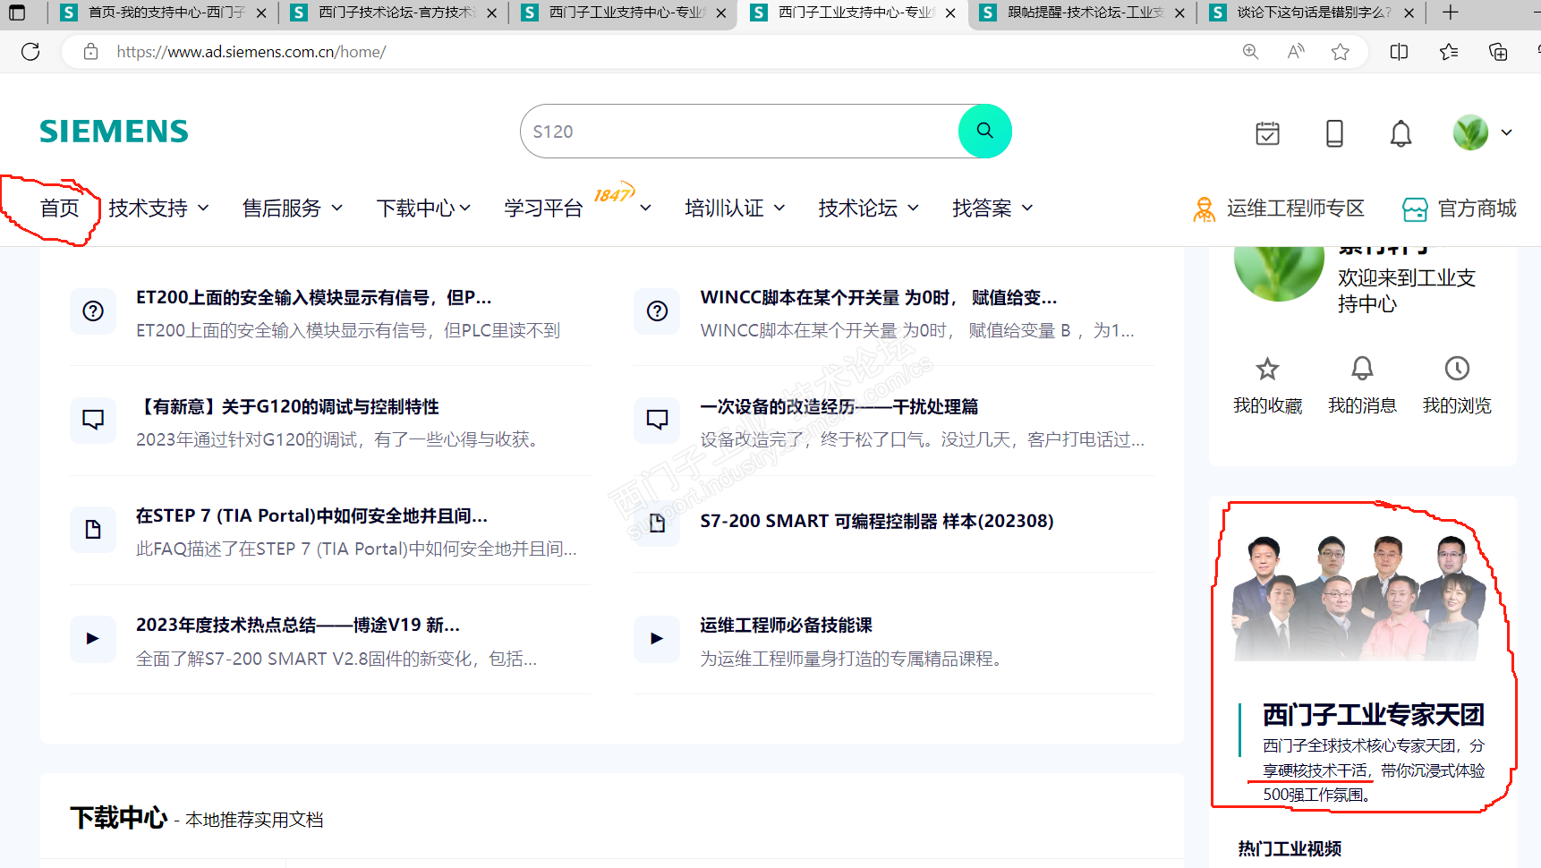Close the 跟帖提醒-技术论坛 browser tab
Image resolution: width=1541 pixels, height=868 pixels.
[1179, 13]
